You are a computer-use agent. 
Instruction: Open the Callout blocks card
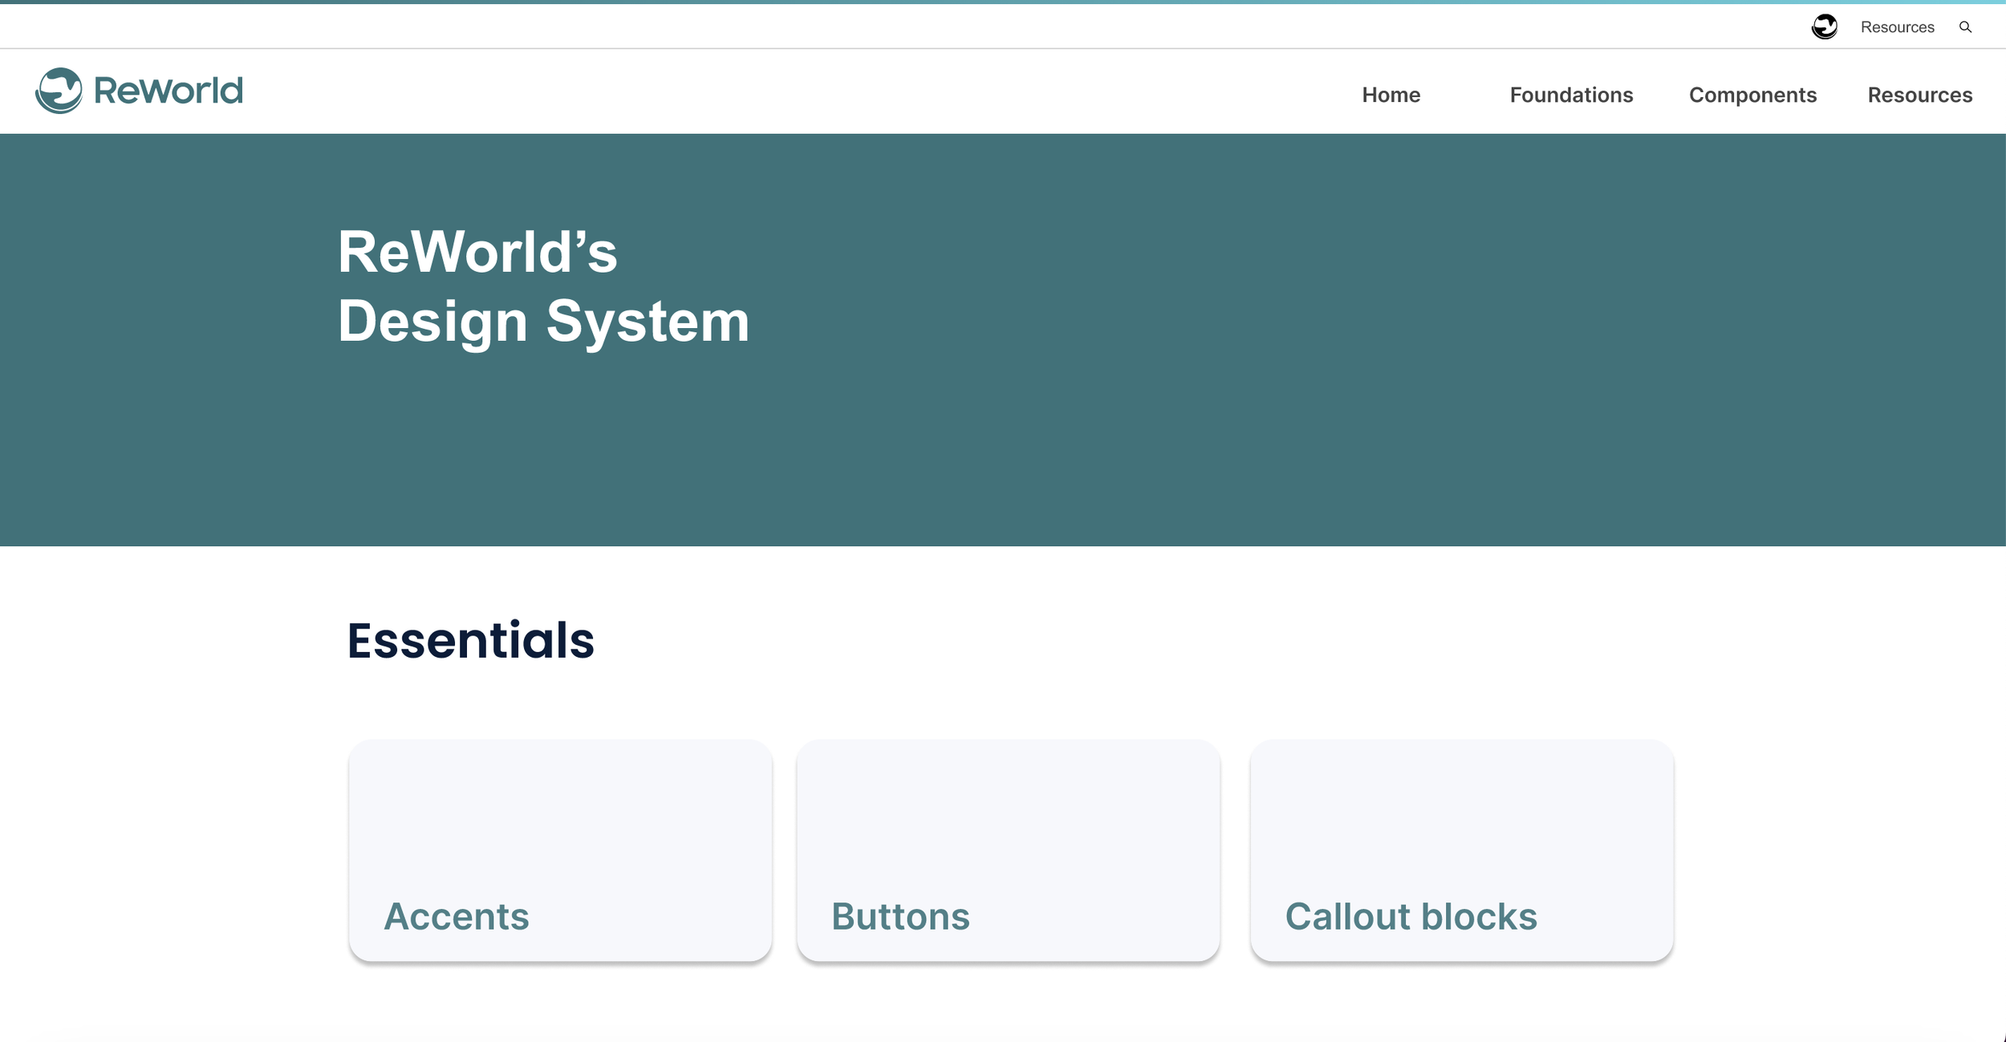(x=1461, y=850)
